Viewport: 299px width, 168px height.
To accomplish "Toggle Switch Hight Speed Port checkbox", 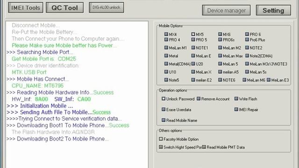I will click(x=161, y=147).
